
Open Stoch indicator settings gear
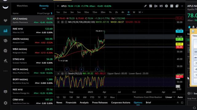pyautogui.click(x=62, y=74)
